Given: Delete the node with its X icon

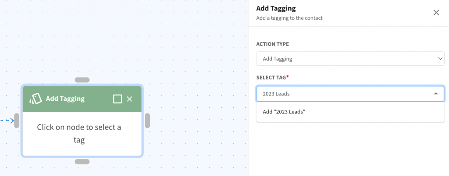Looking at the screenshot, I should coord(129,99).
